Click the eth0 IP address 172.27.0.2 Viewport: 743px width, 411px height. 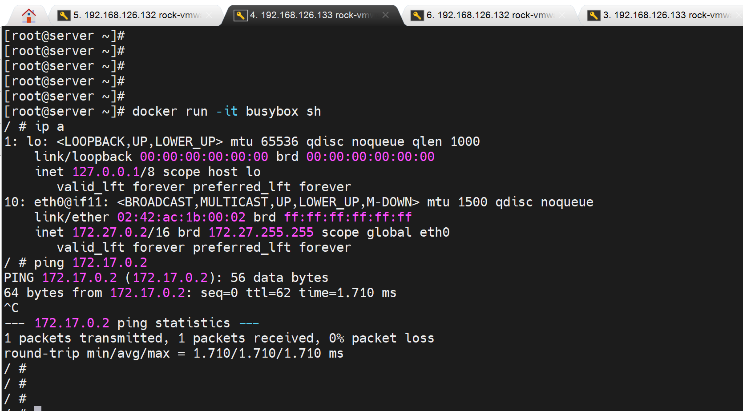click(109, 232)
